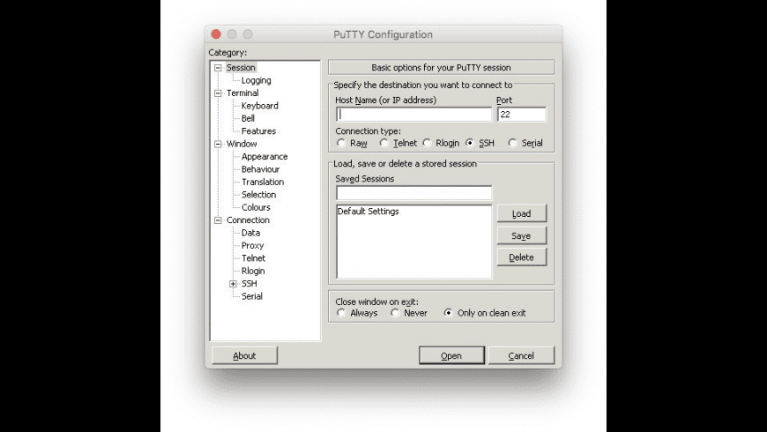Select the Proxy category item
767x432 pixels.
[x=252, y=246]
